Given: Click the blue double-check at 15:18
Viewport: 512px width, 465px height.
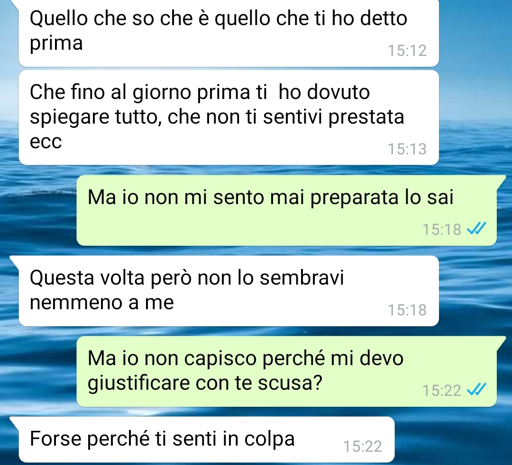Looking at the screenshot, I should pos(477,229).
